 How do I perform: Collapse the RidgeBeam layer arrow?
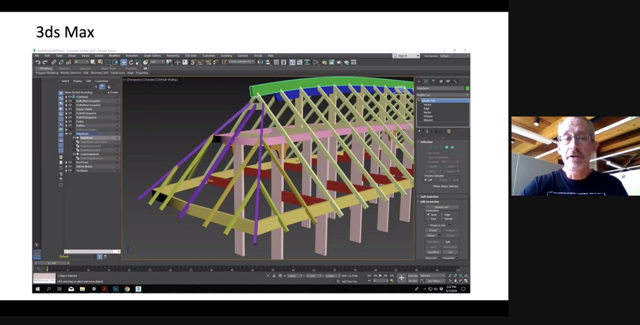66,134
